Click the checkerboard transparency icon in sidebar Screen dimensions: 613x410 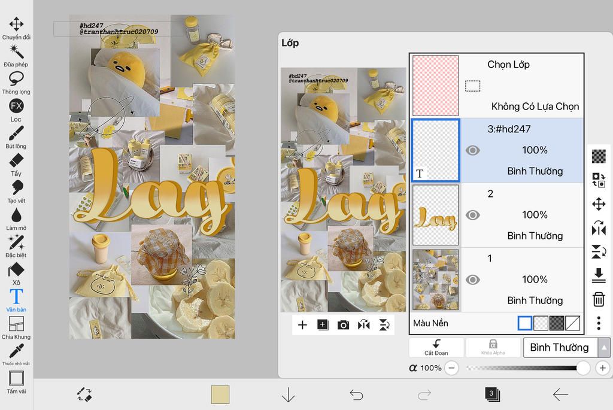599,156
